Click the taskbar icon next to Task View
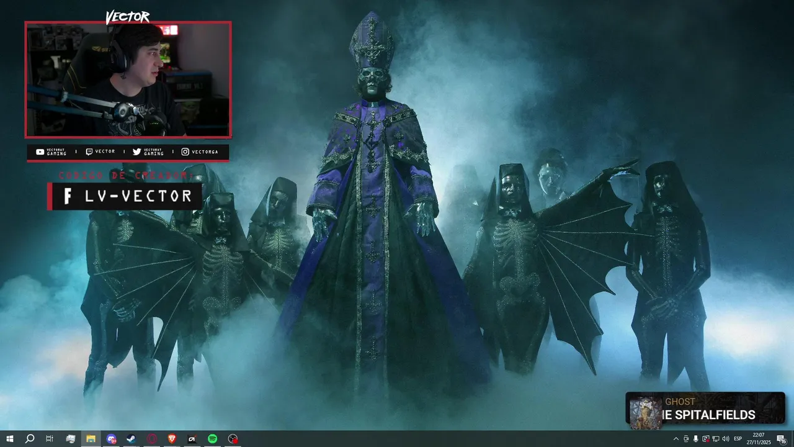 click(x=71, y=439)
